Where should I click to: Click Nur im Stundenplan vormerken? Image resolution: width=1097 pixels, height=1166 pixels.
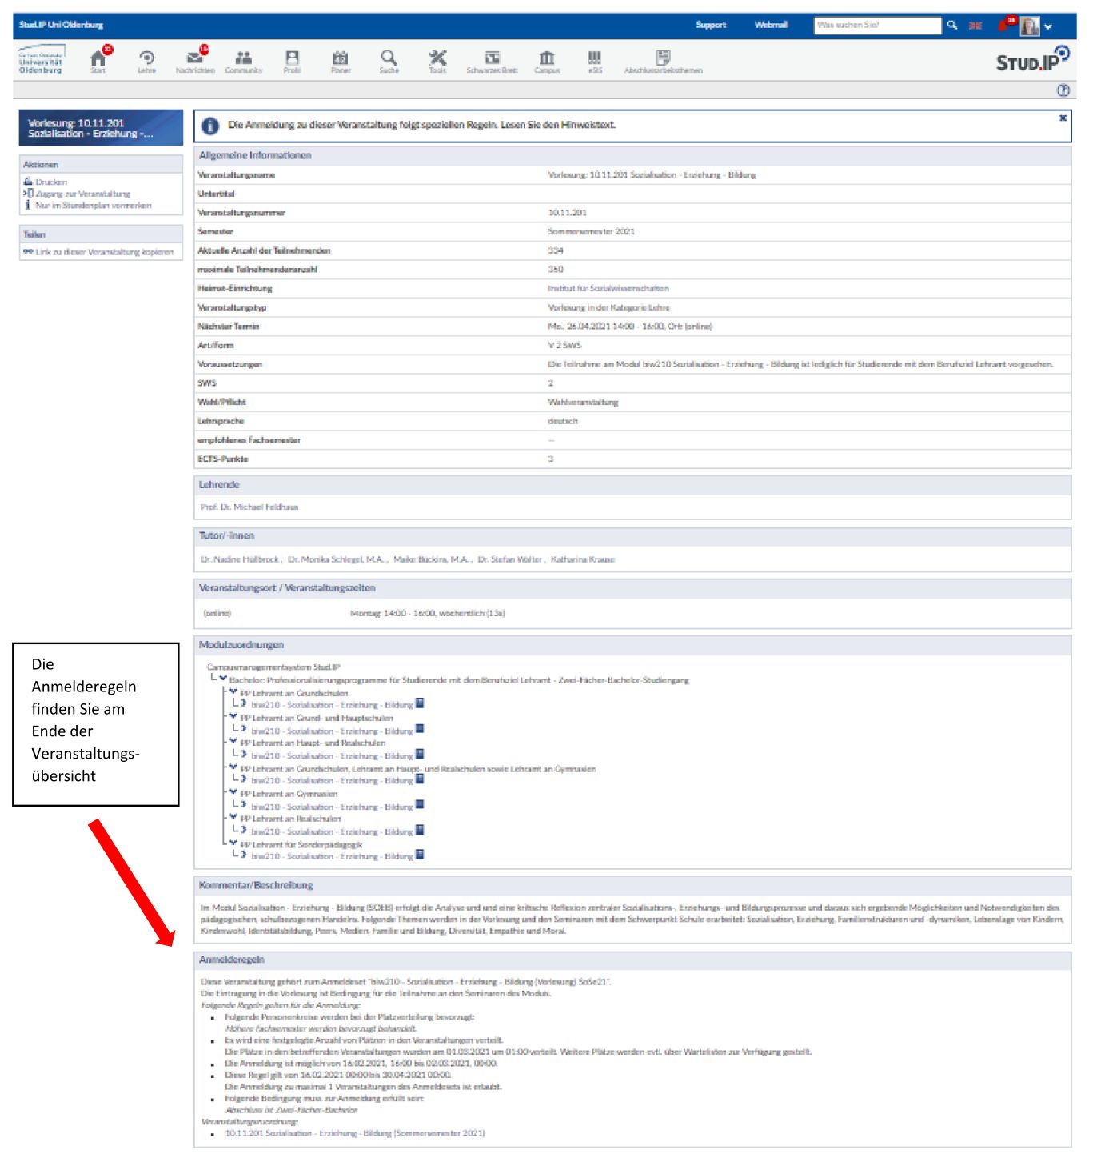[93, 206]
